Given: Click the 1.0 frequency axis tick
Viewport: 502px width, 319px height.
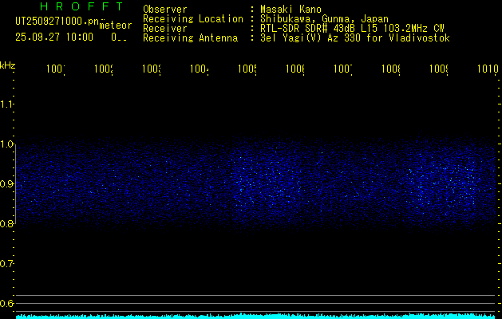Looking at the screenshot, I should [x=8, y=144].
